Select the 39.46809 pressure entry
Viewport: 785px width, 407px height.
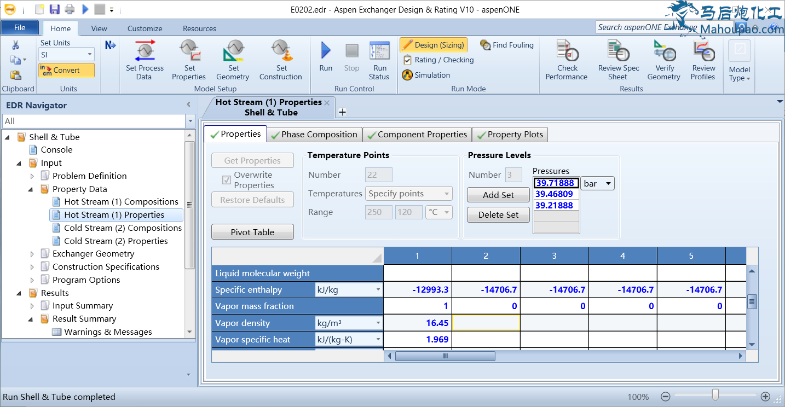click(x=556, y=194)
